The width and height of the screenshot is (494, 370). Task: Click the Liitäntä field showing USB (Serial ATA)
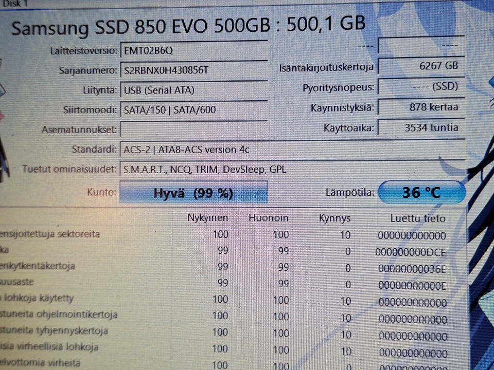[x=194, y=90]
